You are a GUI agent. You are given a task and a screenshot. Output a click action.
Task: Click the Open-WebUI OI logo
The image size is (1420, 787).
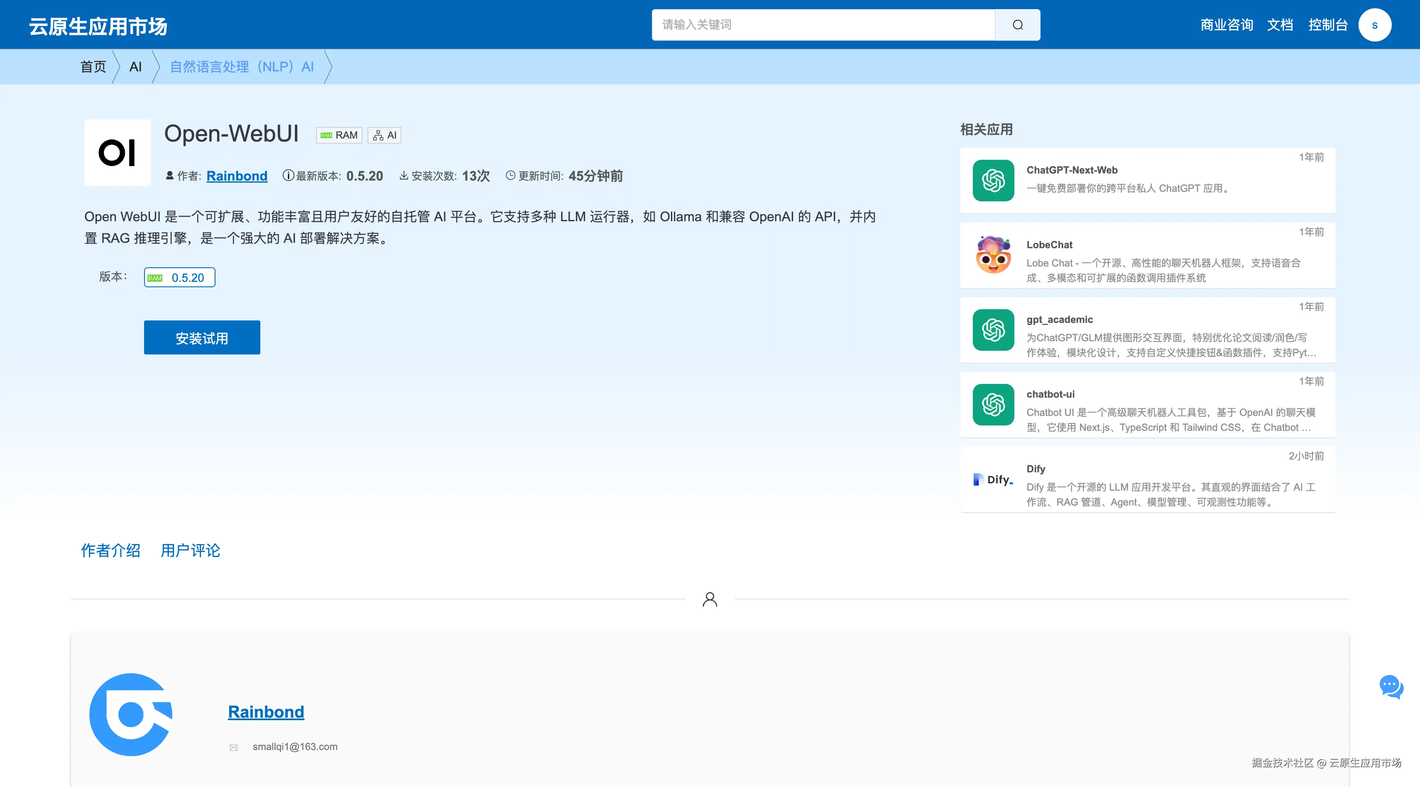click(x=118, y=153)
